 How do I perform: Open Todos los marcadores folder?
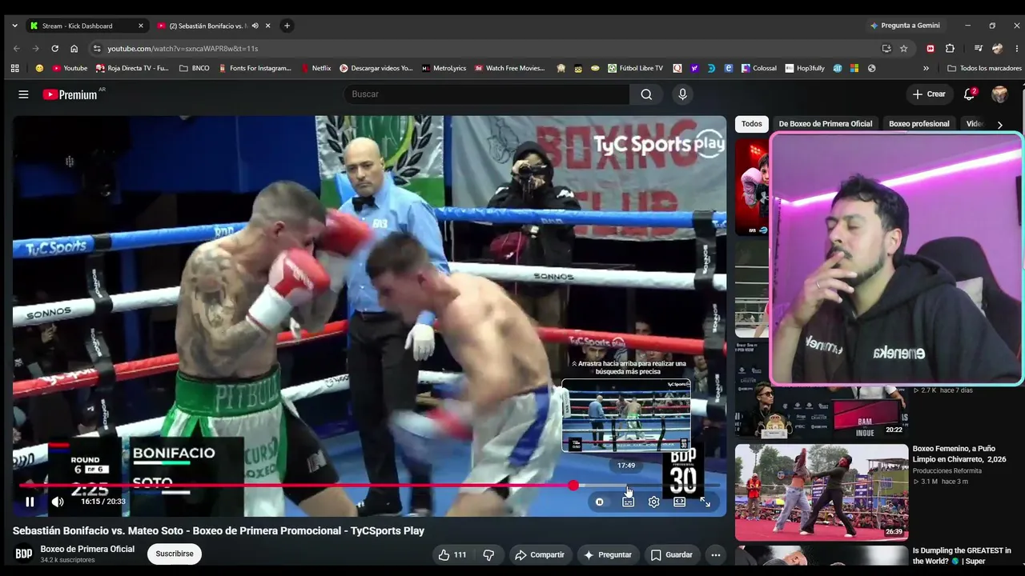tap(984, 69)
